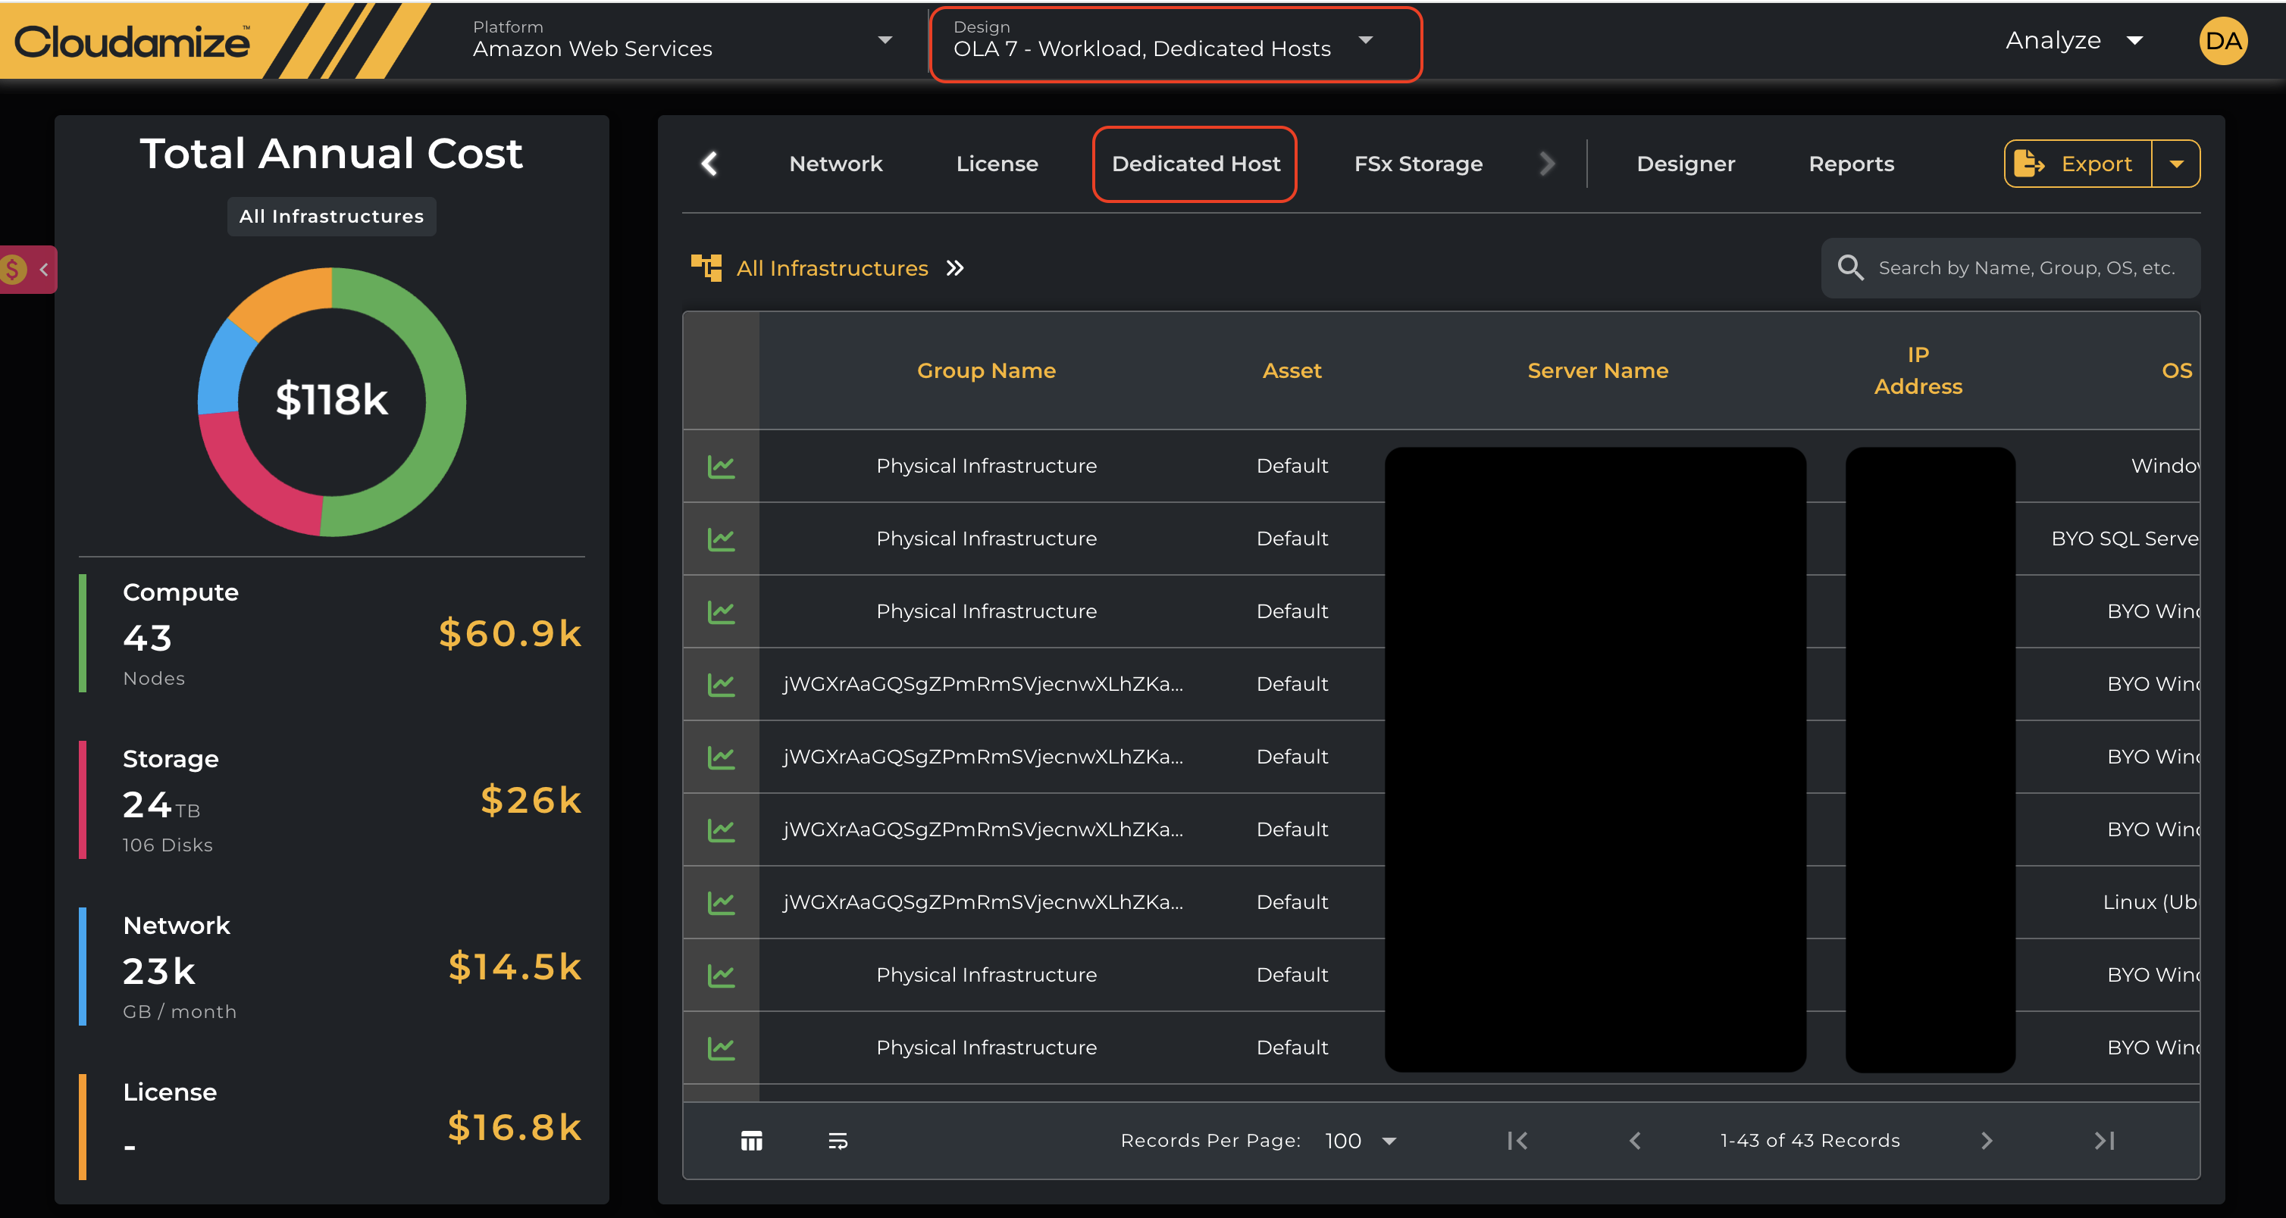Open the DA user avatar menu

tap(2223, 41)
